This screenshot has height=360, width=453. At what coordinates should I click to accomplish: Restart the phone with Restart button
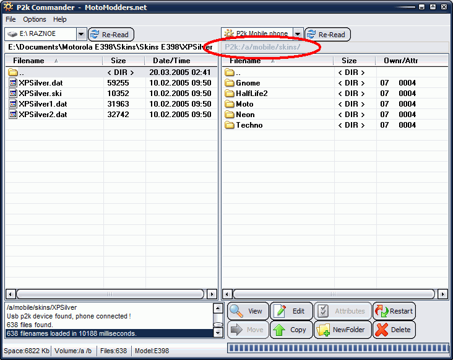394,311
